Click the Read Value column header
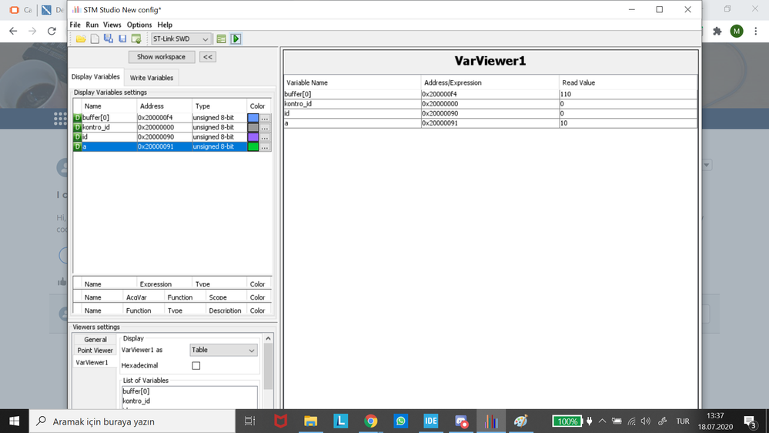The image size is (769, 433). coord(628,82)
